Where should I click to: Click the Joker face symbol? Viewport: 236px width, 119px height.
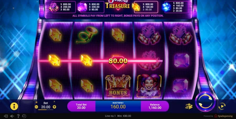tap(149, 86)
